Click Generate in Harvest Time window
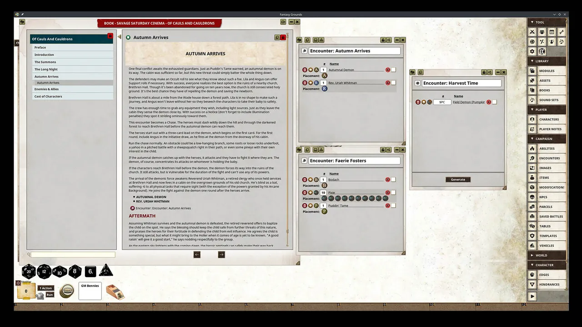 coord(458,179)
